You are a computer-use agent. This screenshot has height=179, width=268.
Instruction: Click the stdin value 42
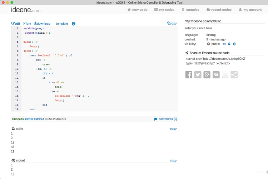[13, 147]
